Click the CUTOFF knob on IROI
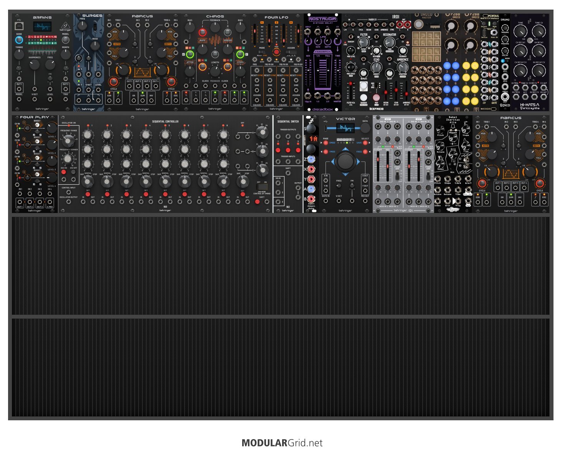 (x=363, y=42)
